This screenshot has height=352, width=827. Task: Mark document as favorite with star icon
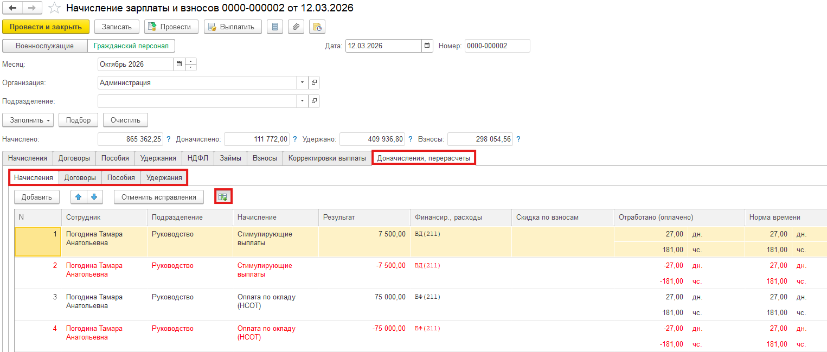[54, 8]
